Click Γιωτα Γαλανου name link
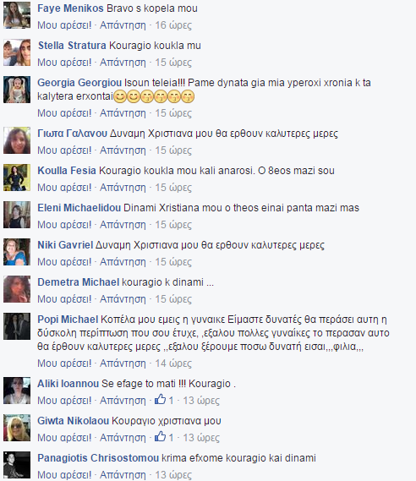Viewport: 416px width, 481px height. (72, 134)
